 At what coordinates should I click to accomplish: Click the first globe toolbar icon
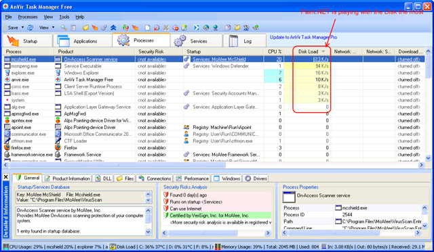click(x=205, y=28)
